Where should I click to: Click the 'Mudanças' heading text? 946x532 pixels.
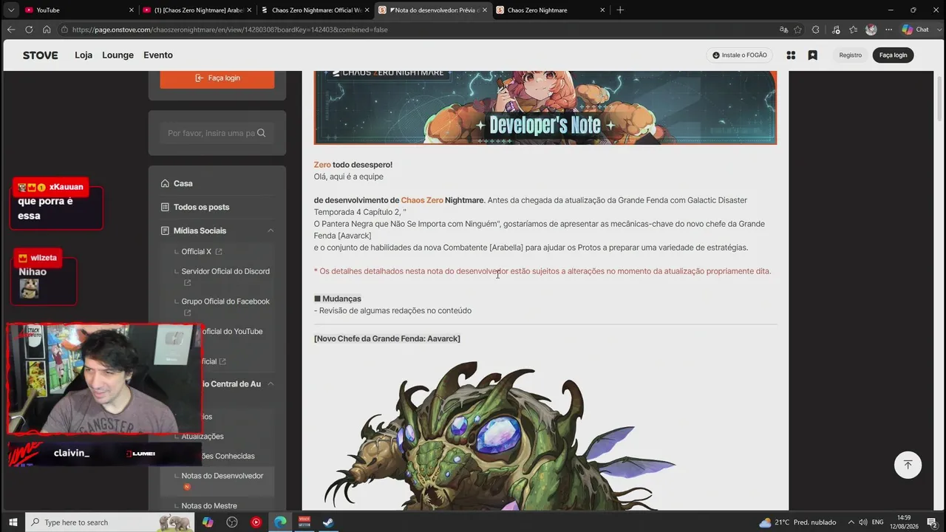[x=341, y=299]
